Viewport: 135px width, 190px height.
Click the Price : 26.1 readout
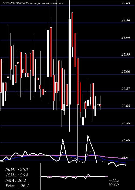17,186
